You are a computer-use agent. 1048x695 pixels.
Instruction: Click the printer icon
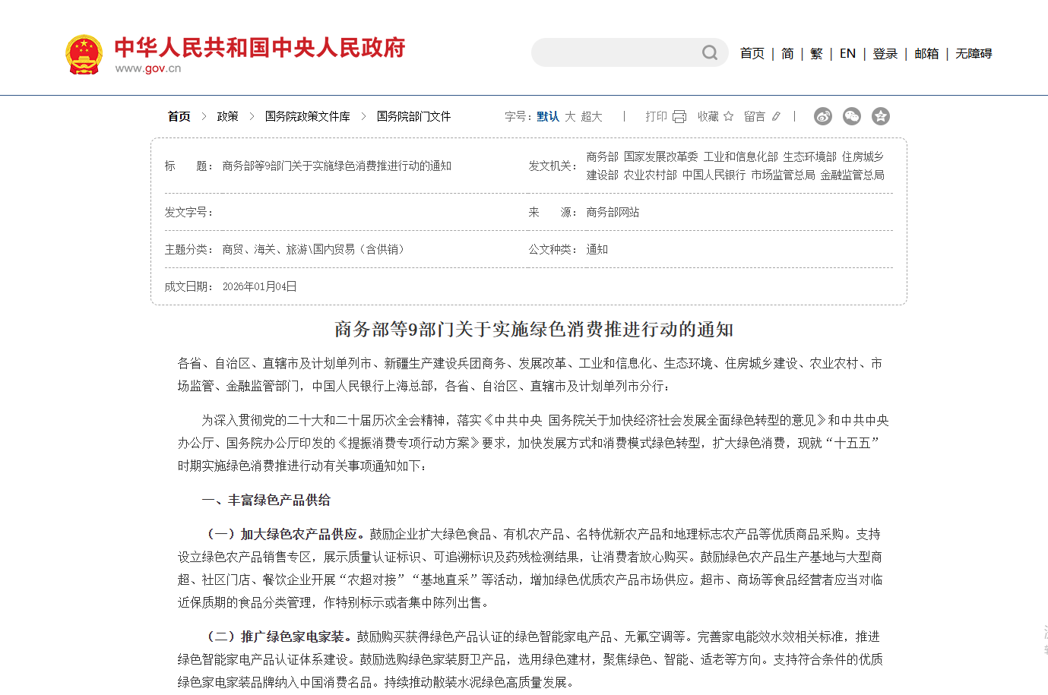point(679,116)
